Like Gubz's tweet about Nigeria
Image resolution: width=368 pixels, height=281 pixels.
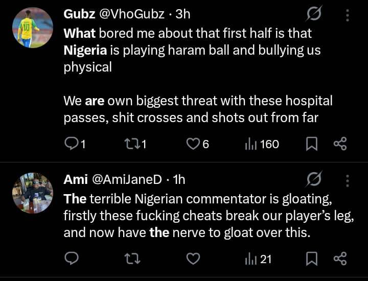[x=193, y=144]
